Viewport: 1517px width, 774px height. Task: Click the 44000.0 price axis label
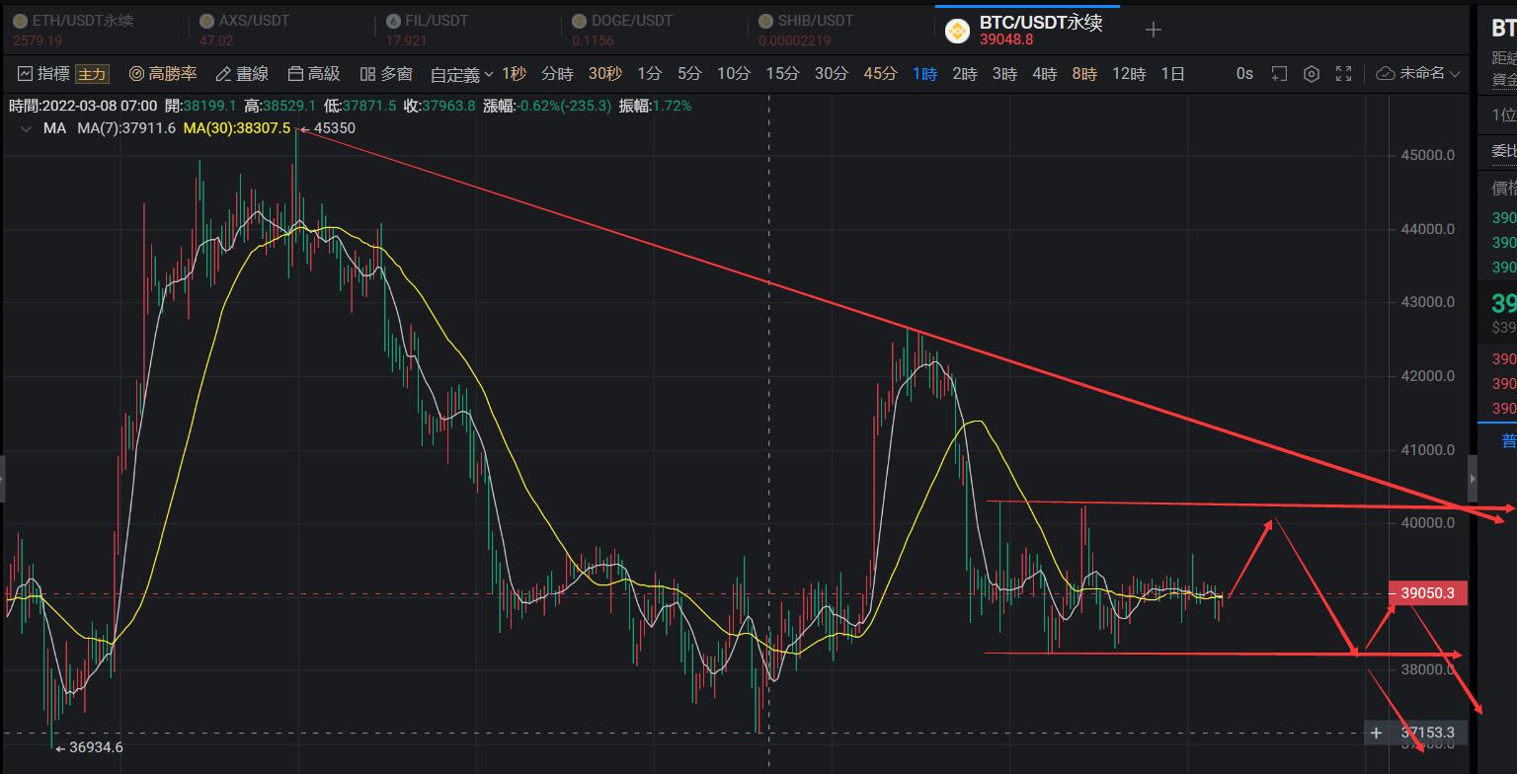click(x=1427, y=229)
